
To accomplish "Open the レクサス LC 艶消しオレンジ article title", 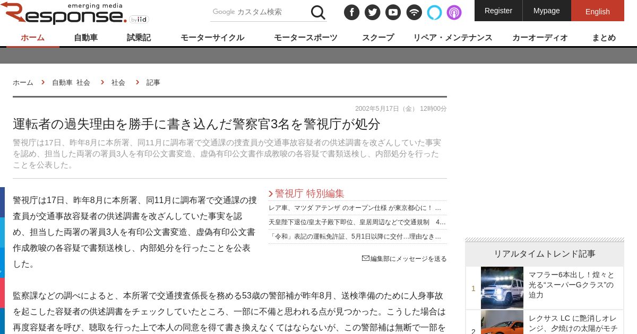I will 574,323.
